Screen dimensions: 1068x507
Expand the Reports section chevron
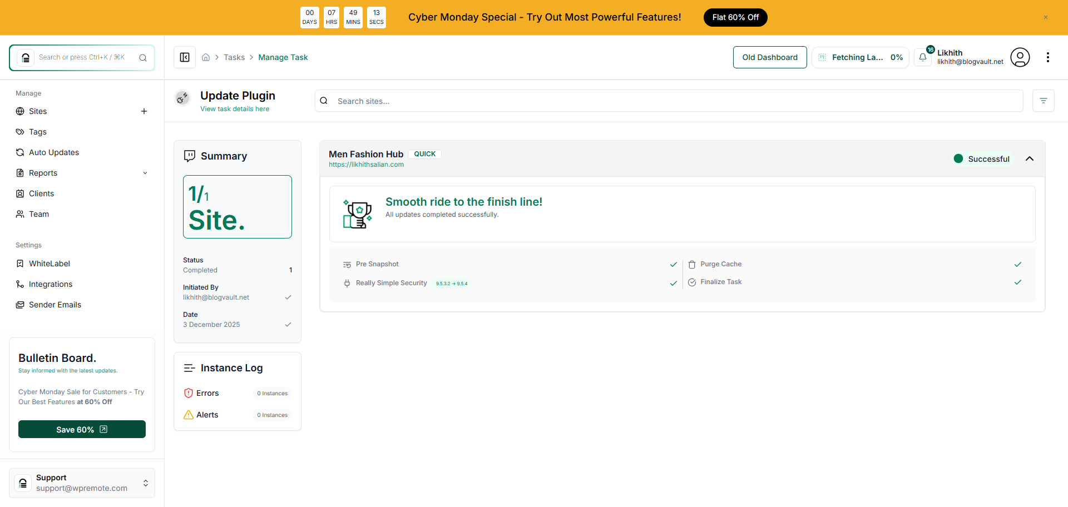pyautogui.click(x=145, y=173)
